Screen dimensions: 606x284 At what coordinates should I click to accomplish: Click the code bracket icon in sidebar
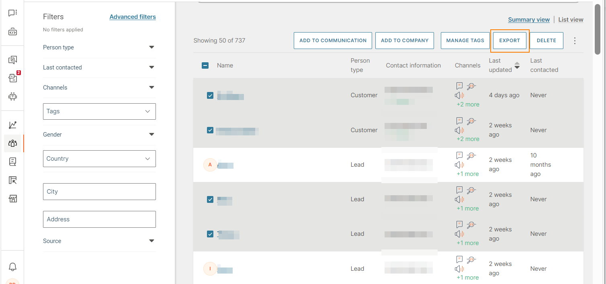tap(13, 32)
